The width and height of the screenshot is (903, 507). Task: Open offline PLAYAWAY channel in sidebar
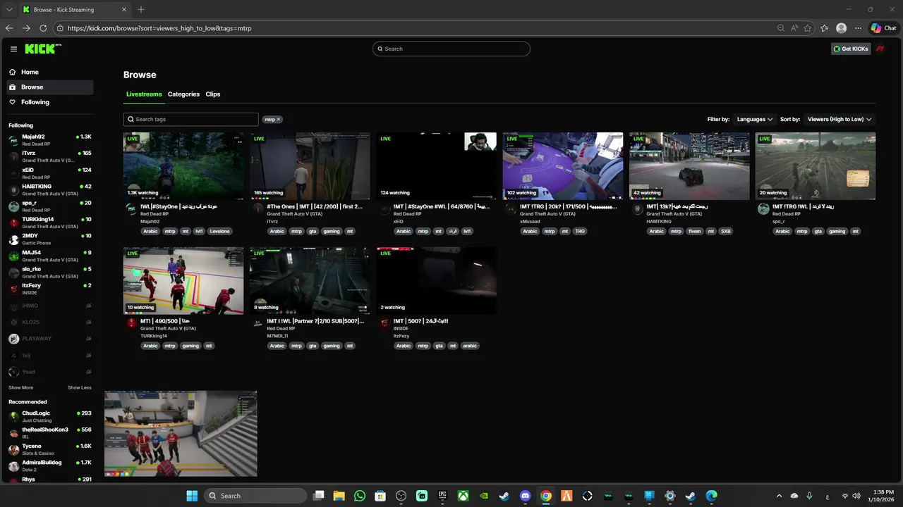pos(50,339)
